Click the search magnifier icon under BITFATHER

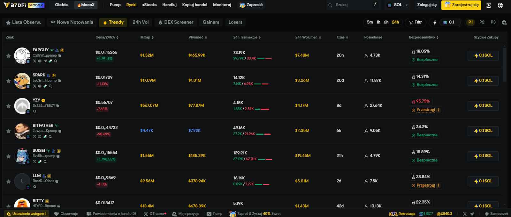(50, 136)
